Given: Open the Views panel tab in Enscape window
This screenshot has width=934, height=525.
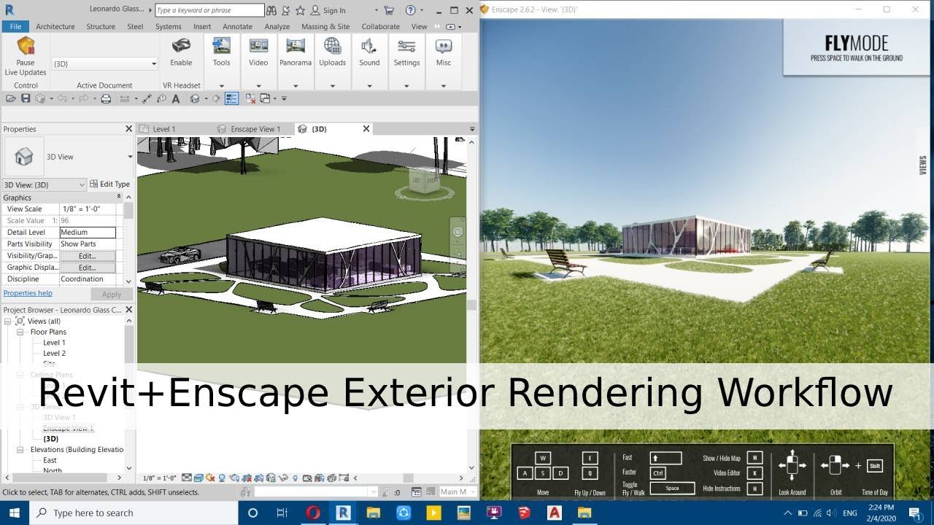Looking at the screenshot, I should 923,165.
